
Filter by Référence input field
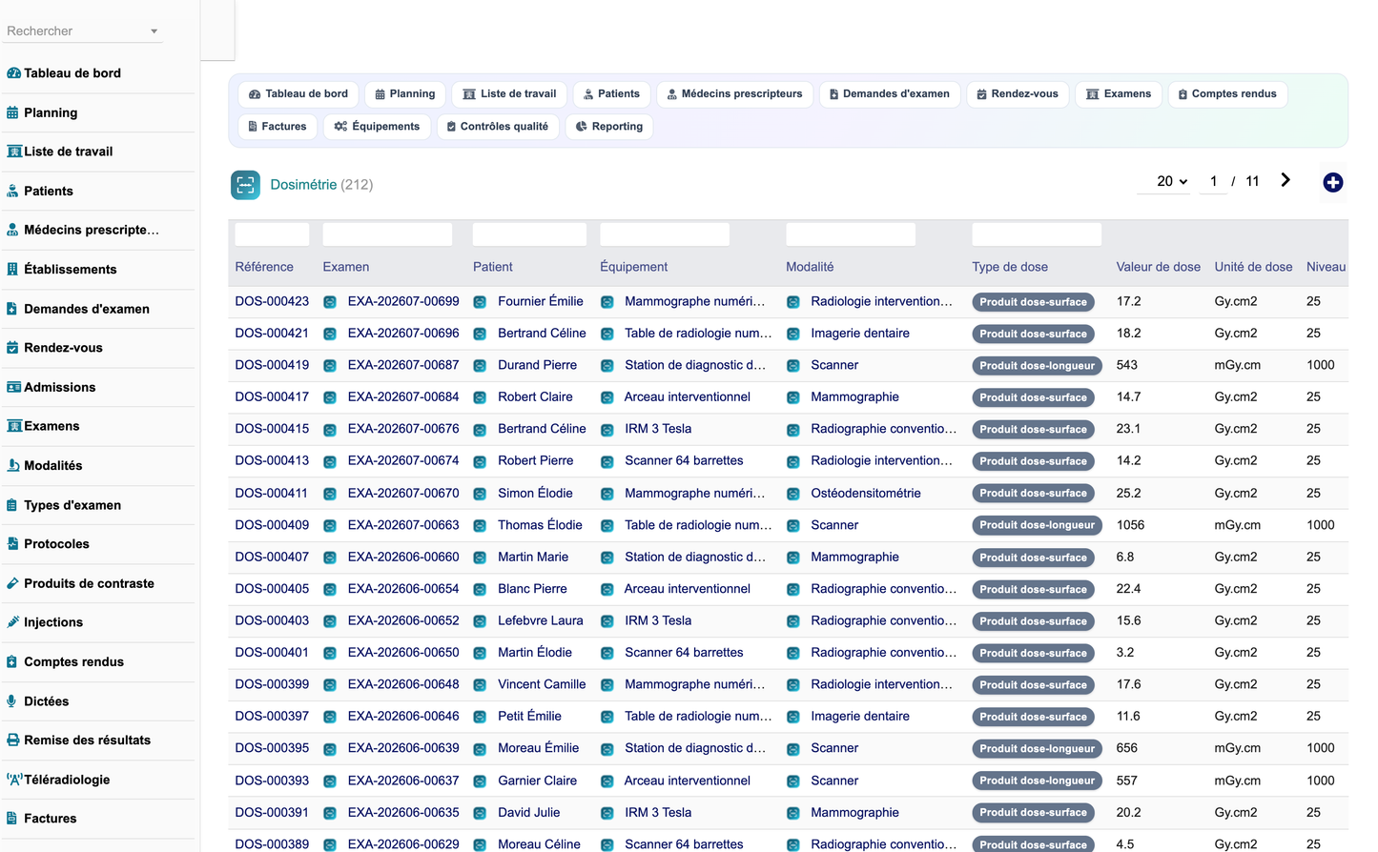pos(272,234)
